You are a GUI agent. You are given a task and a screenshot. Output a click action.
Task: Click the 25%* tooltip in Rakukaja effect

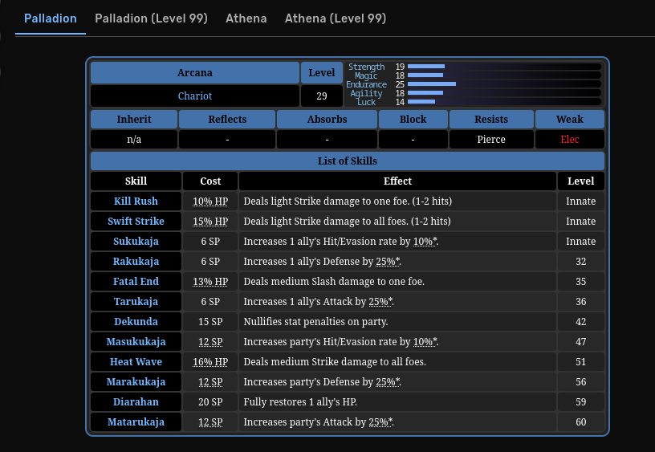coord(388,262)
